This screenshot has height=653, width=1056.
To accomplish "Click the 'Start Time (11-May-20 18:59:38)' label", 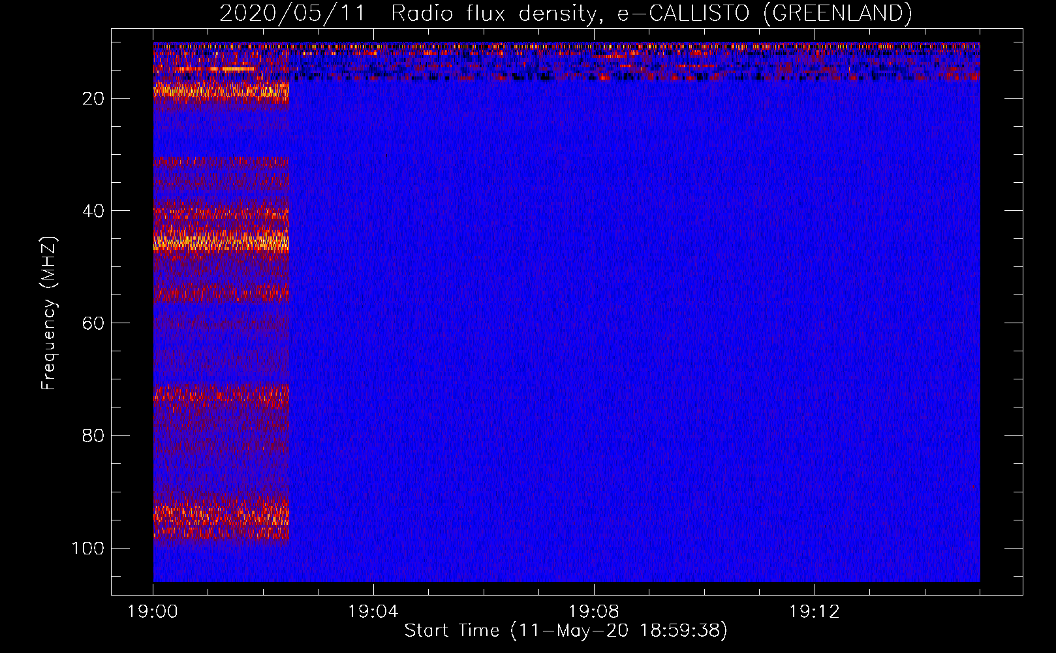I will [566, 630].
